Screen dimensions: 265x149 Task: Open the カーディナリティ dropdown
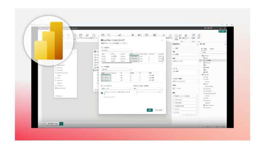[x=116, y=88]
